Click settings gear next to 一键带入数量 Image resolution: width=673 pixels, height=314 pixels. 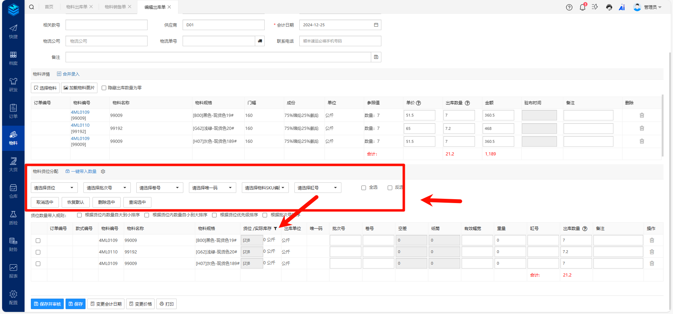[x=103, y=172]
